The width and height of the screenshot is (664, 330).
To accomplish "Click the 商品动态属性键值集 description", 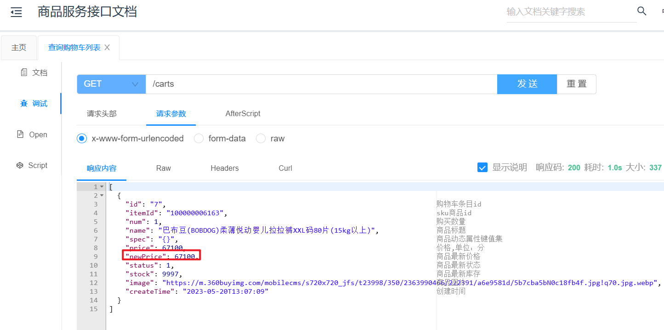I will pyautogui.click(x=470, y=239).
